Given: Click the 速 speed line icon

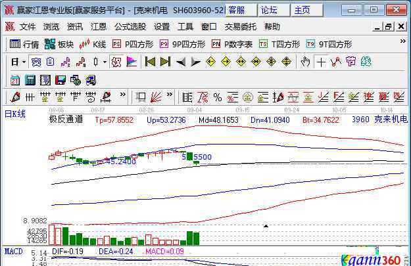Looking at the screenshot, I should coord(368,97).
